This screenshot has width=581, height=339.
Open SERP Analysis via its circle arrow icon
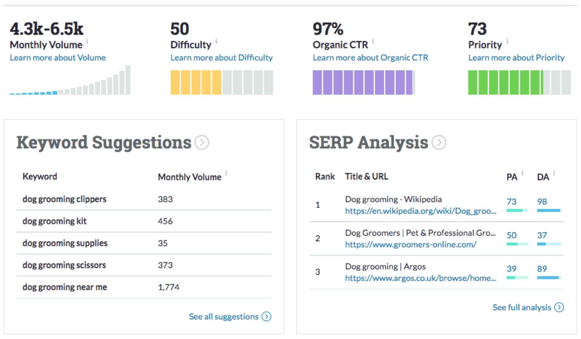point(439,142)
